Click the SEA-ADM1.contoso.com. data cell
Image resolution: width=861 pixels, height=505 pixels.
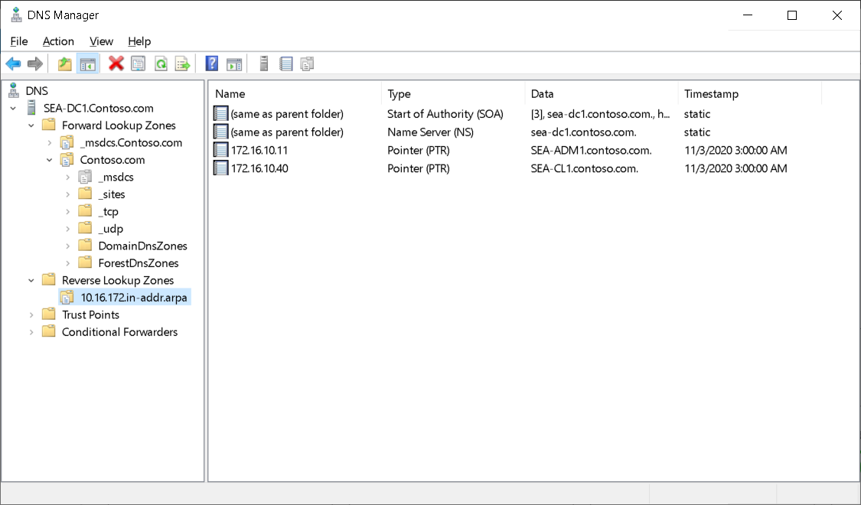591,150
